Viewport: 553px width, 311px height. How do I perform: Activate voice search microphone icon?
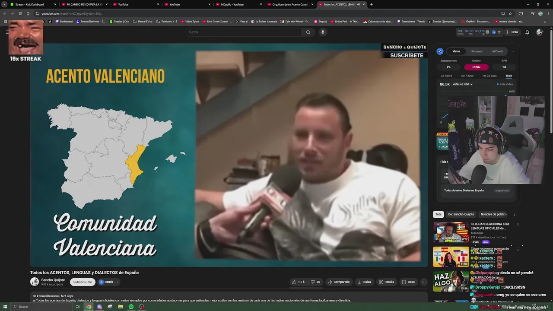click(x=322, y=32)
